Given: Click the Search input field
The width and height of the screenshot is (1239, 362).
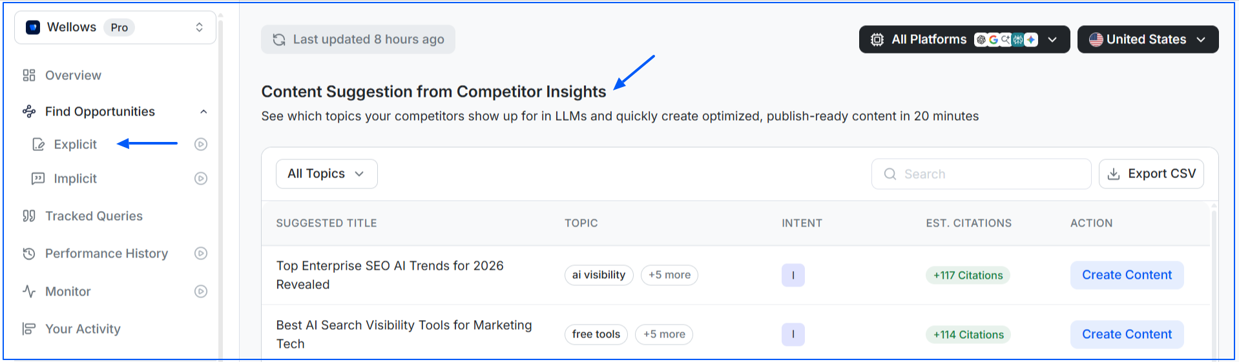Looking at the screenshot, I should (982, 174).
